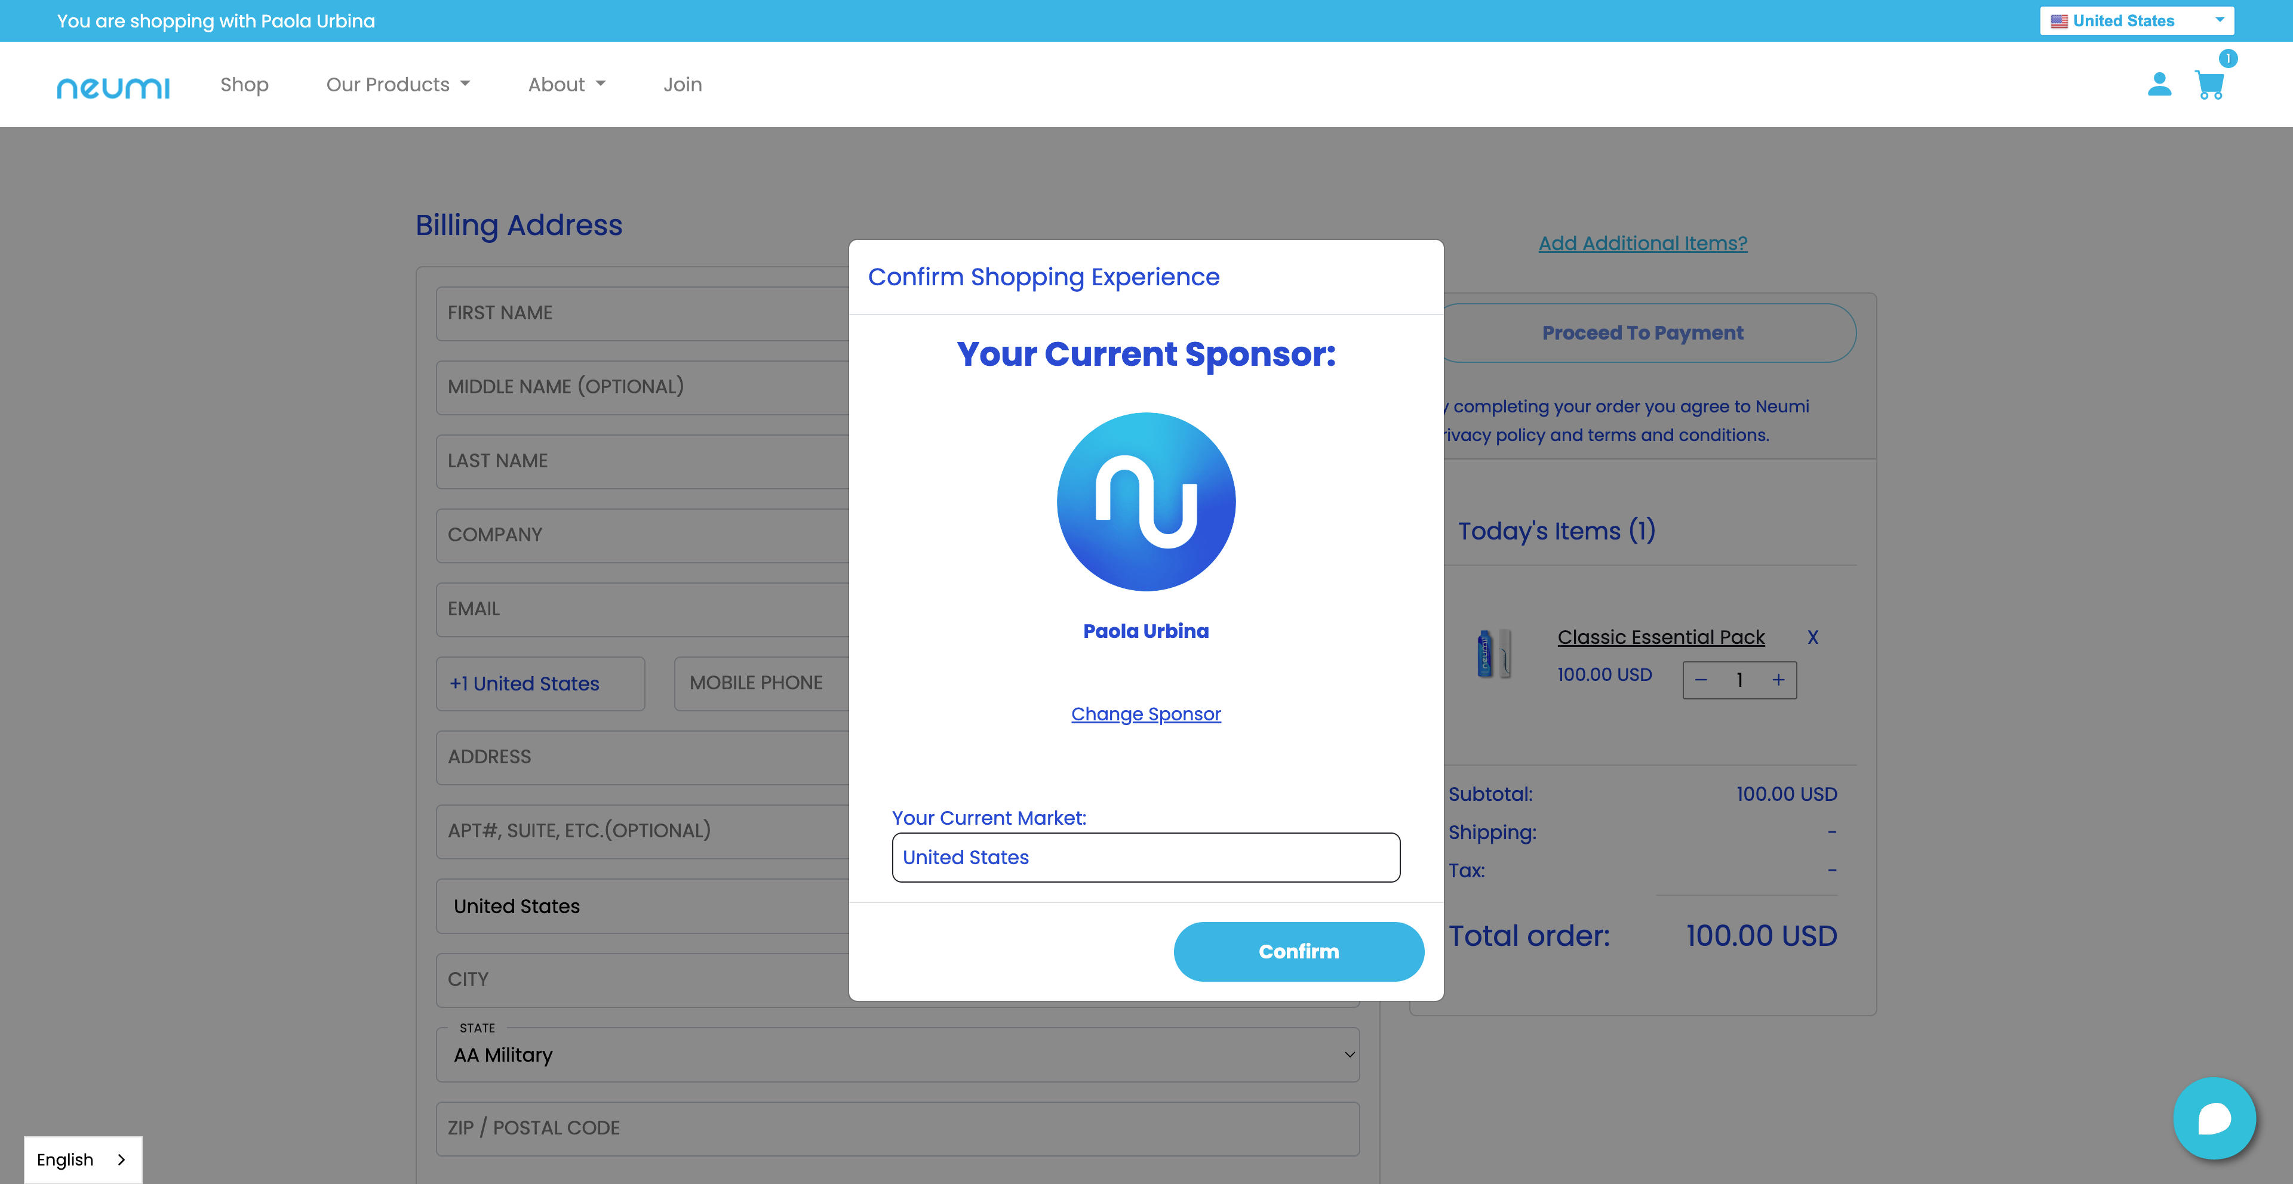Decrease item quantity with minus
2293x1184 pixels.
tap(1701, 680)
